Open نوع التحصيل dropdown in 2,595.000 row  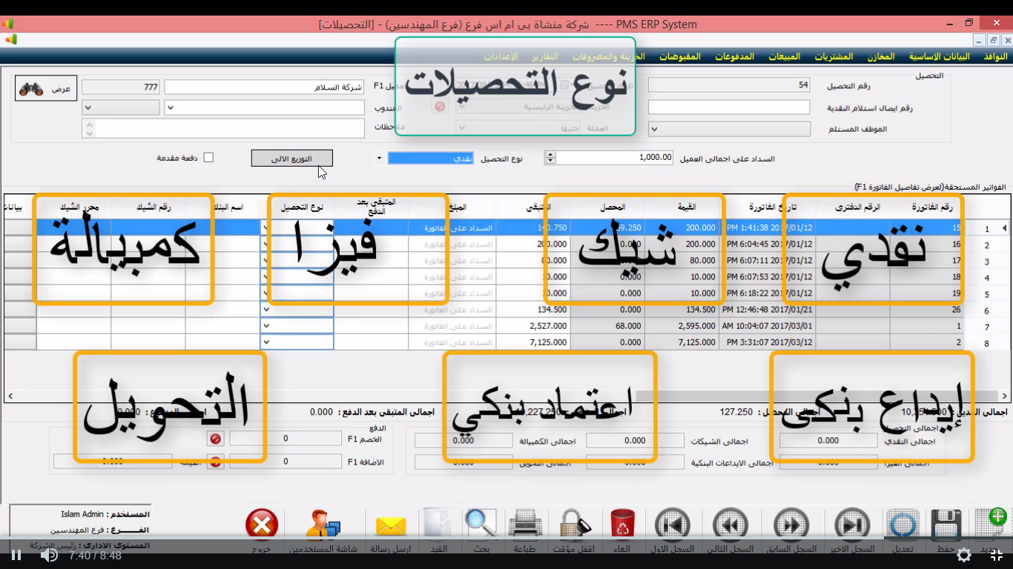tap(265, 326)
